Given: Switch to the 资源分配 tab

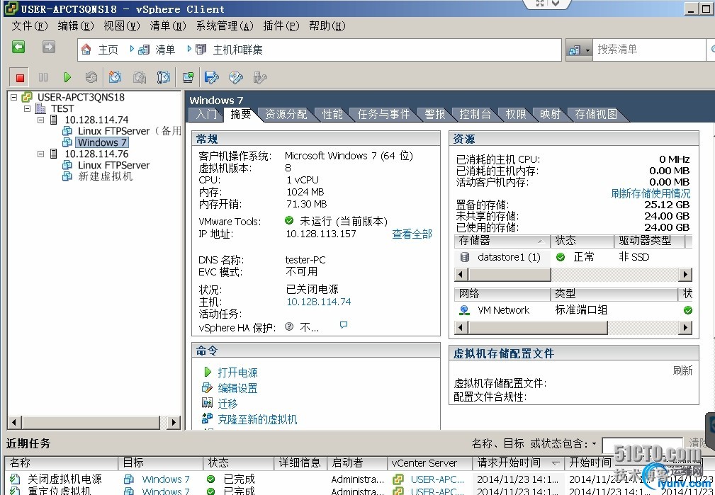Looking at the screenshot, I should click(286, 115).
